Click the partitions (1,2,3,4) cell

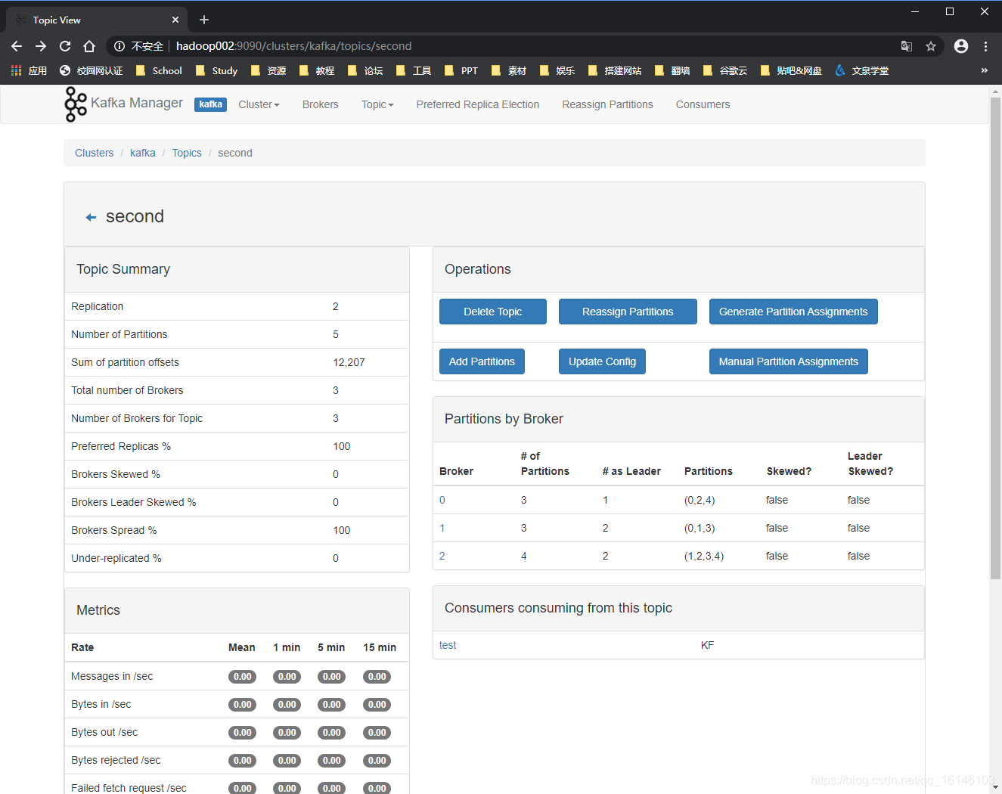click(x=704, y=556)
